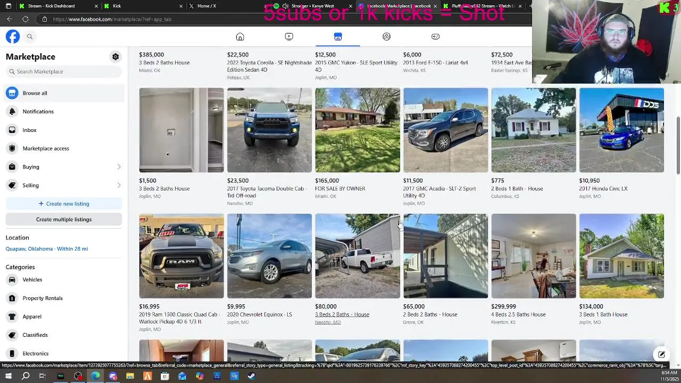Reload the page button
681x383 pixels.
pyautogui.click(x=25, y=19)
